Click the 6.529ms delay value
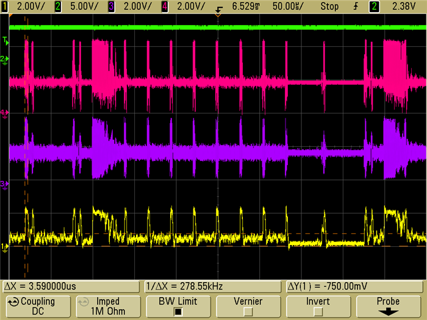The image size is (427, 320). pos(245,6)
